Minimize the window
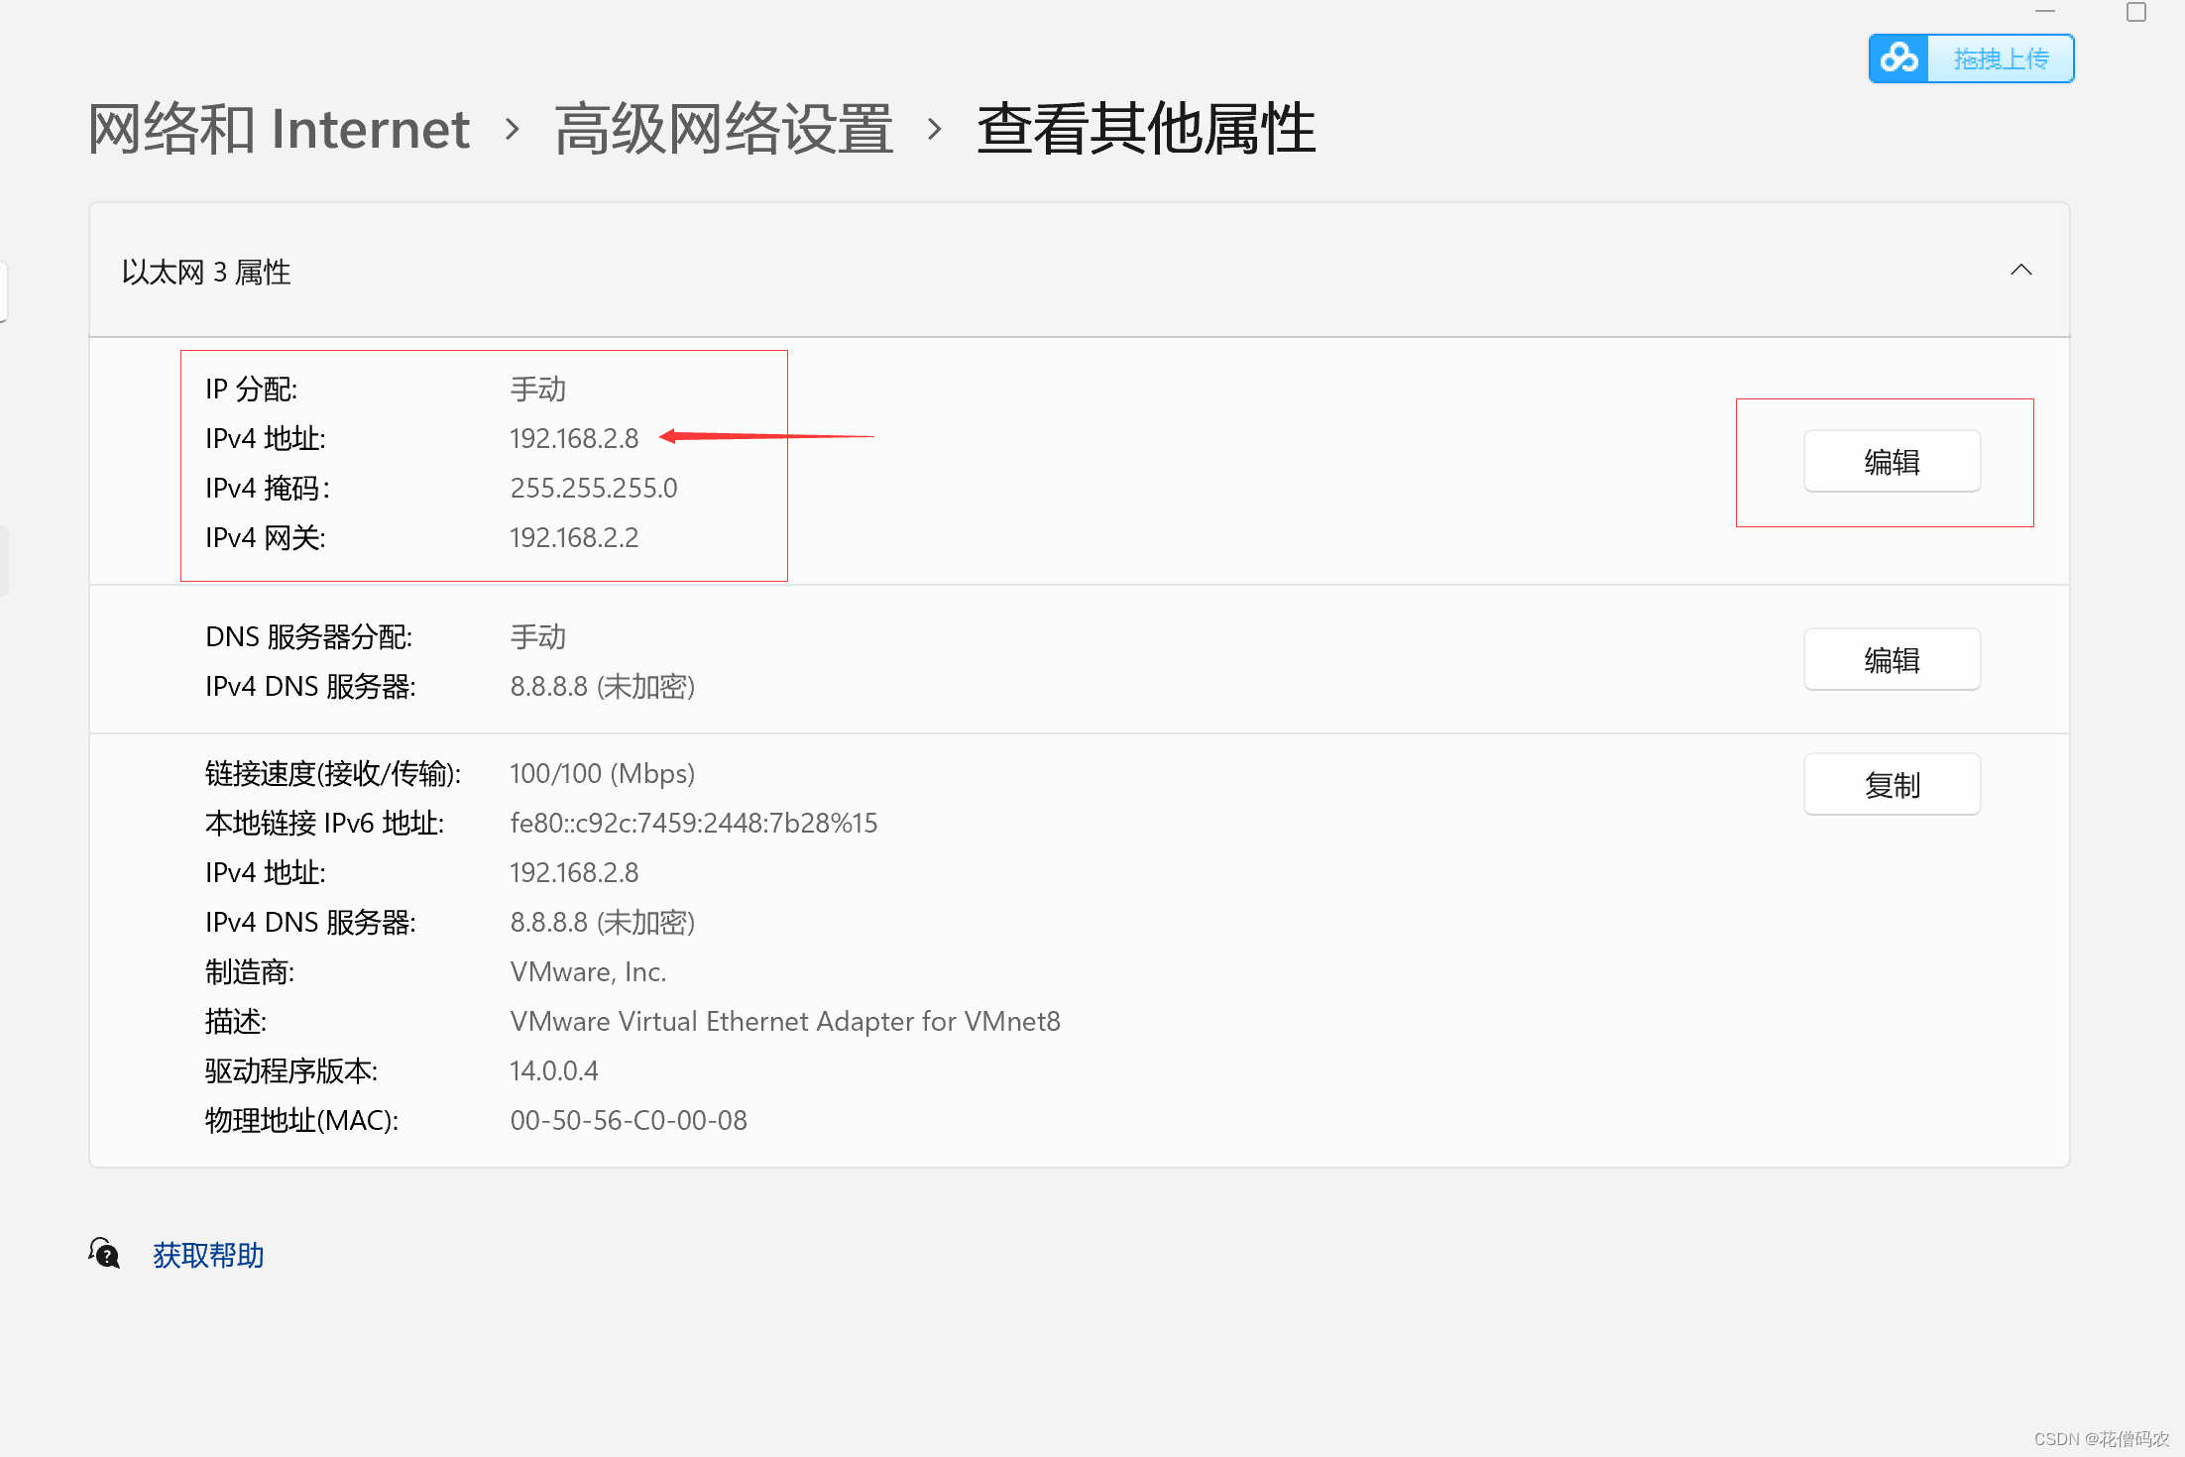Image resolution: width=2185 pixels, height=1457 pixels. tap(2045, 12)
